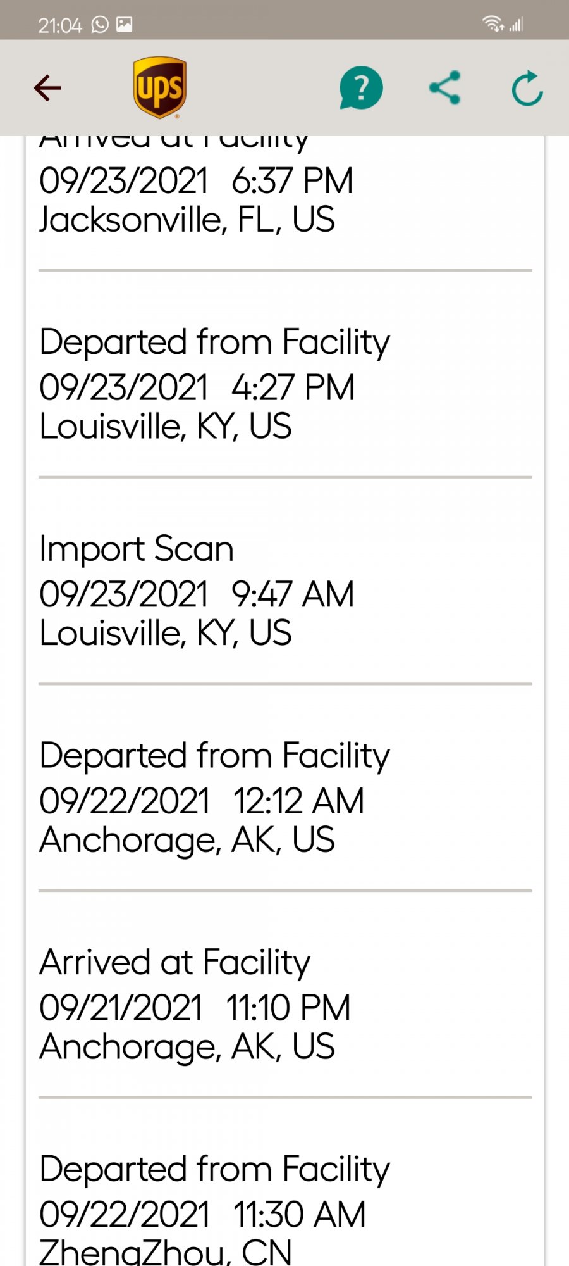This screenshot has height=1266, width=569.
Task: Tap the UPS shield logo
Action: click(x=160, y=88)
